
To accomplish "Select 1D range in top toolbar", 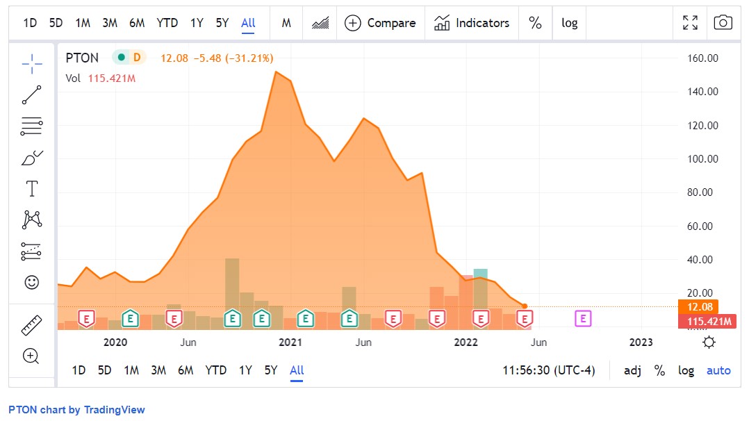I will [x=30, y=23].
